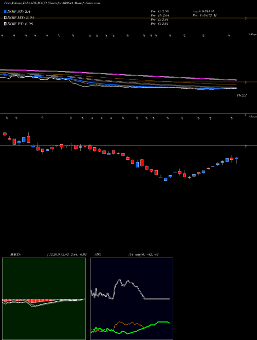Click the price axis label 7

[x=246, y=19]
